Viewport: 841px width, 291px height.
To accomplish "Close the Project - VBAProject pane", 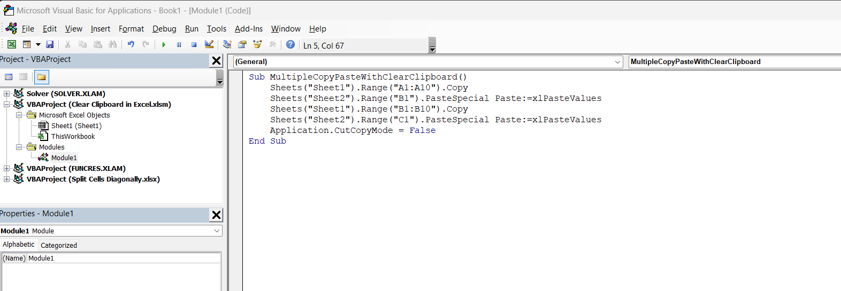I will pos(216,61).
